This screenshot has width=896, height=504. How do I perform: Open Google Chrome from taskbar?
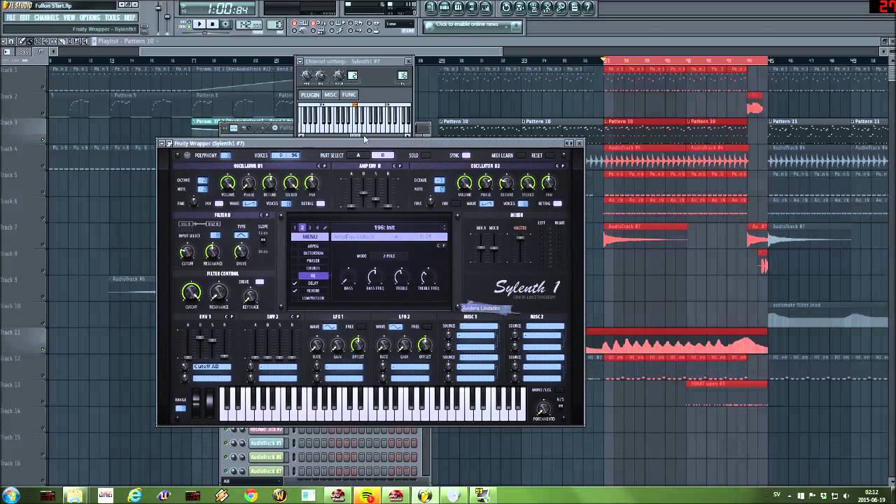(x=251, y=496)
